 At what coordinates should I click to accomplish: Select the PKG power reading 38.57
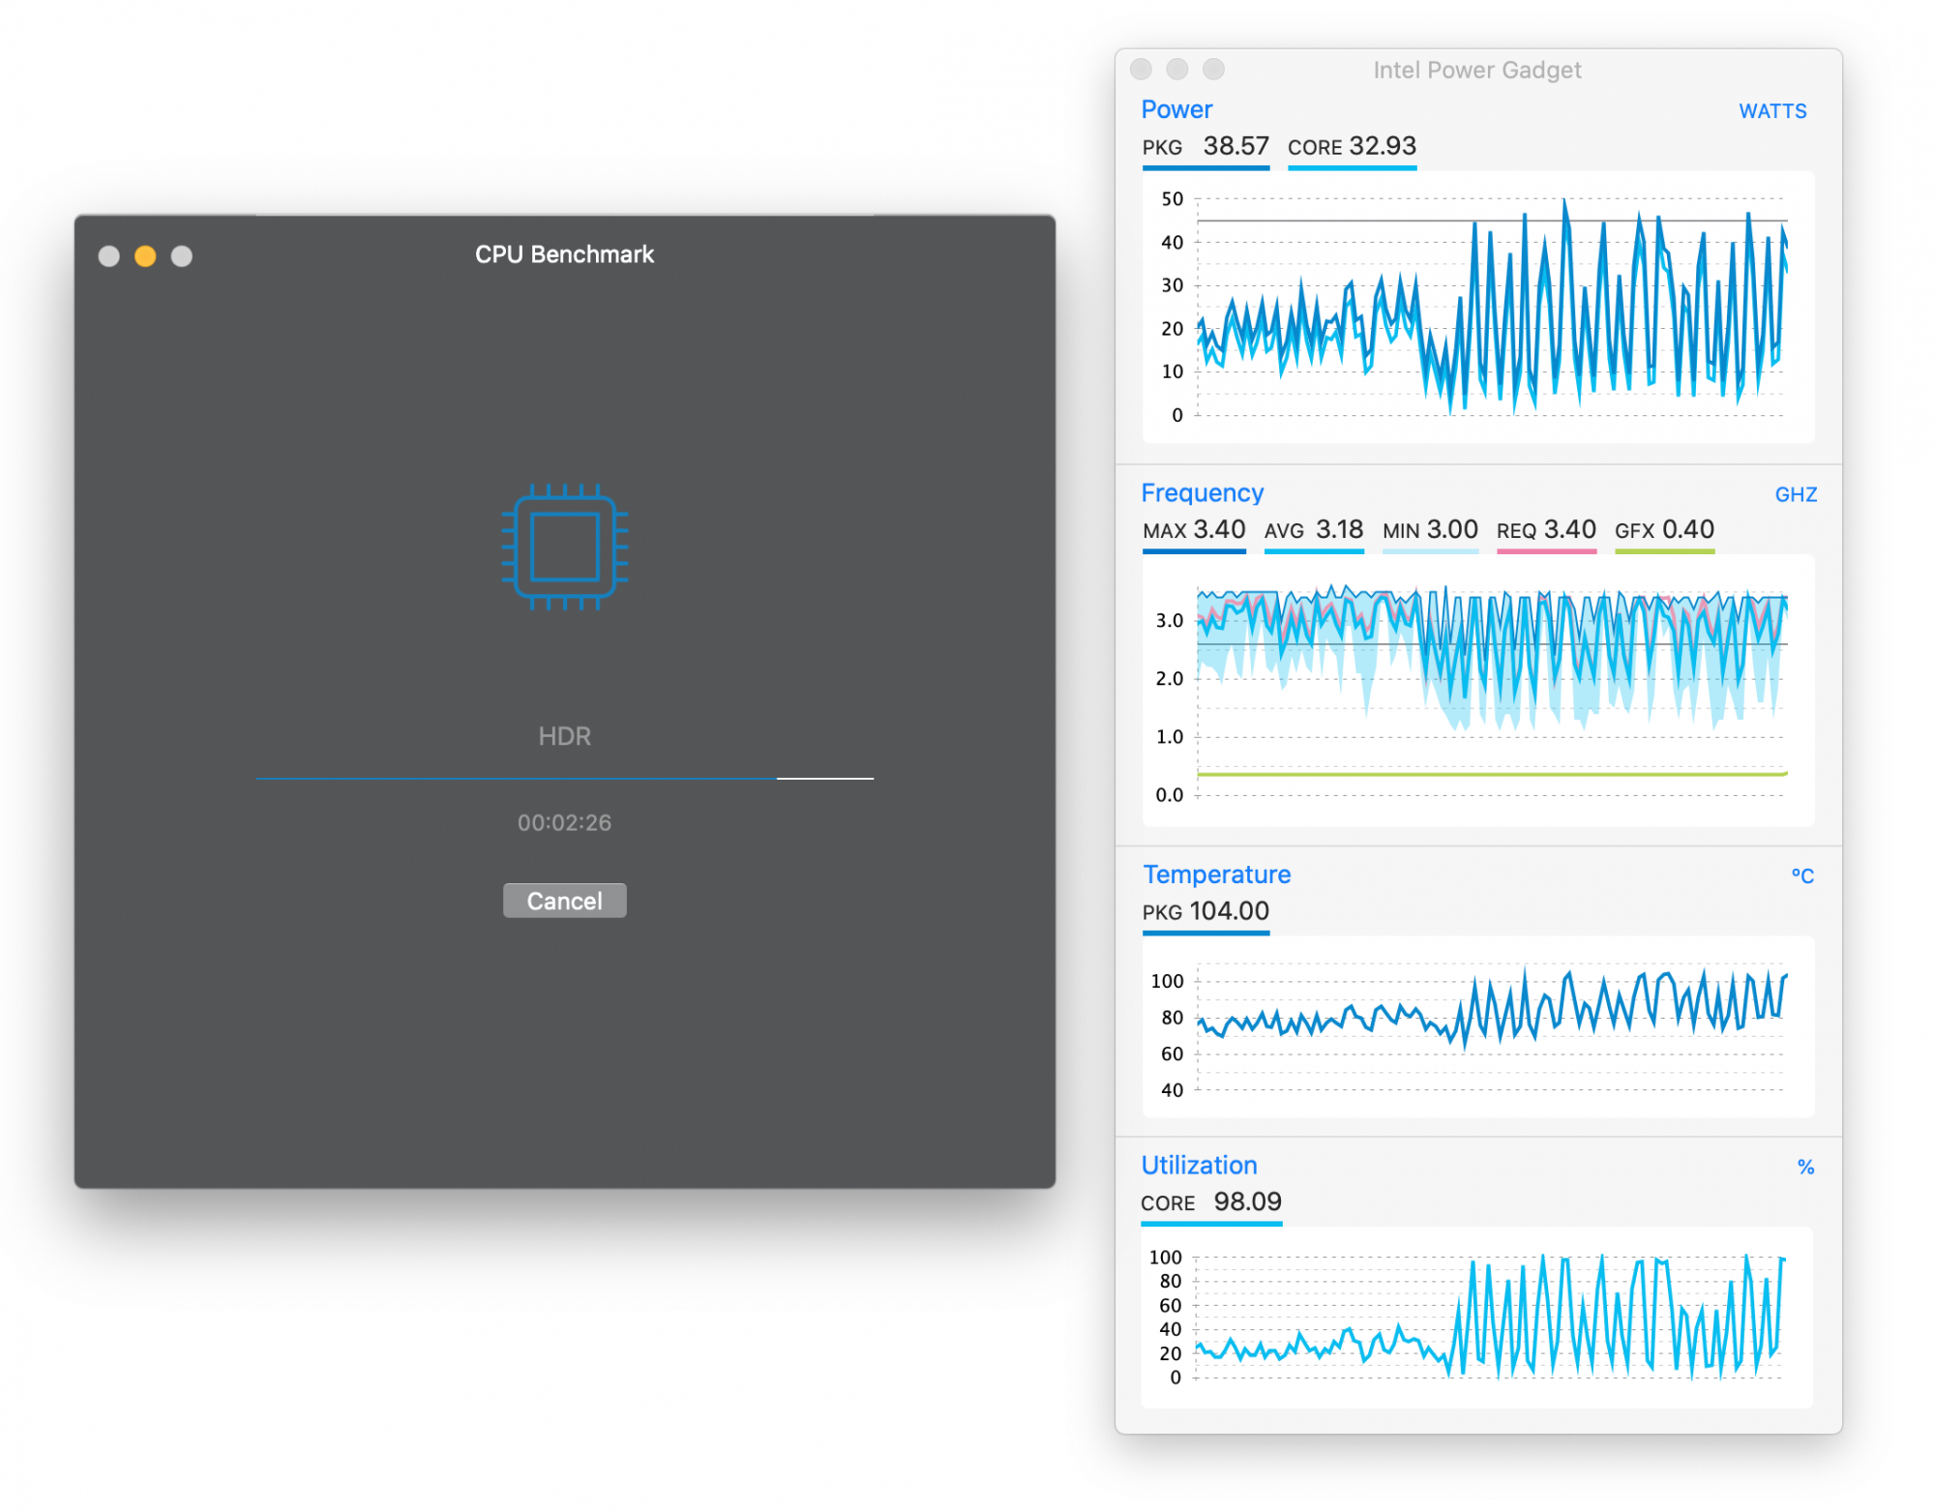point(1235,146)
